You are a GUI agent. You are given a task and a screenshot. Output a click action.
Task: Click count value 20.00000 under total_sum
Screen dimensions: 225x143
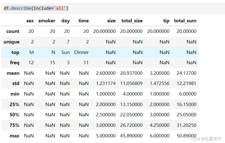point(187,31)
